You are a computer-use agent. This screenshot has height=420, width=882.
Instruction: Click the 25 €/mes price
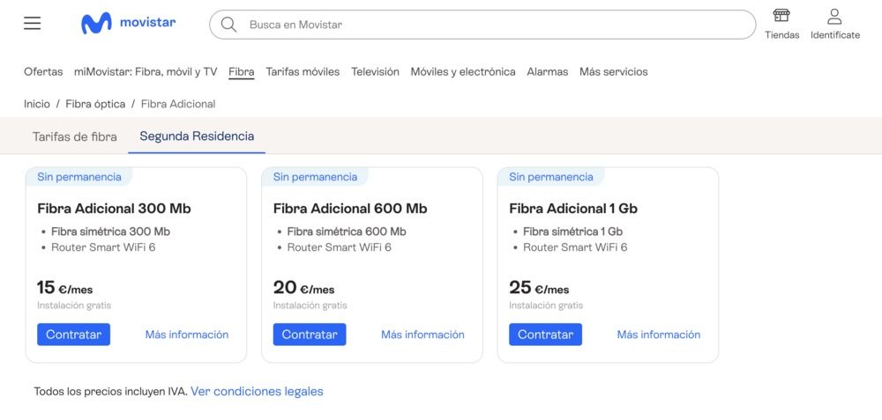539,288
